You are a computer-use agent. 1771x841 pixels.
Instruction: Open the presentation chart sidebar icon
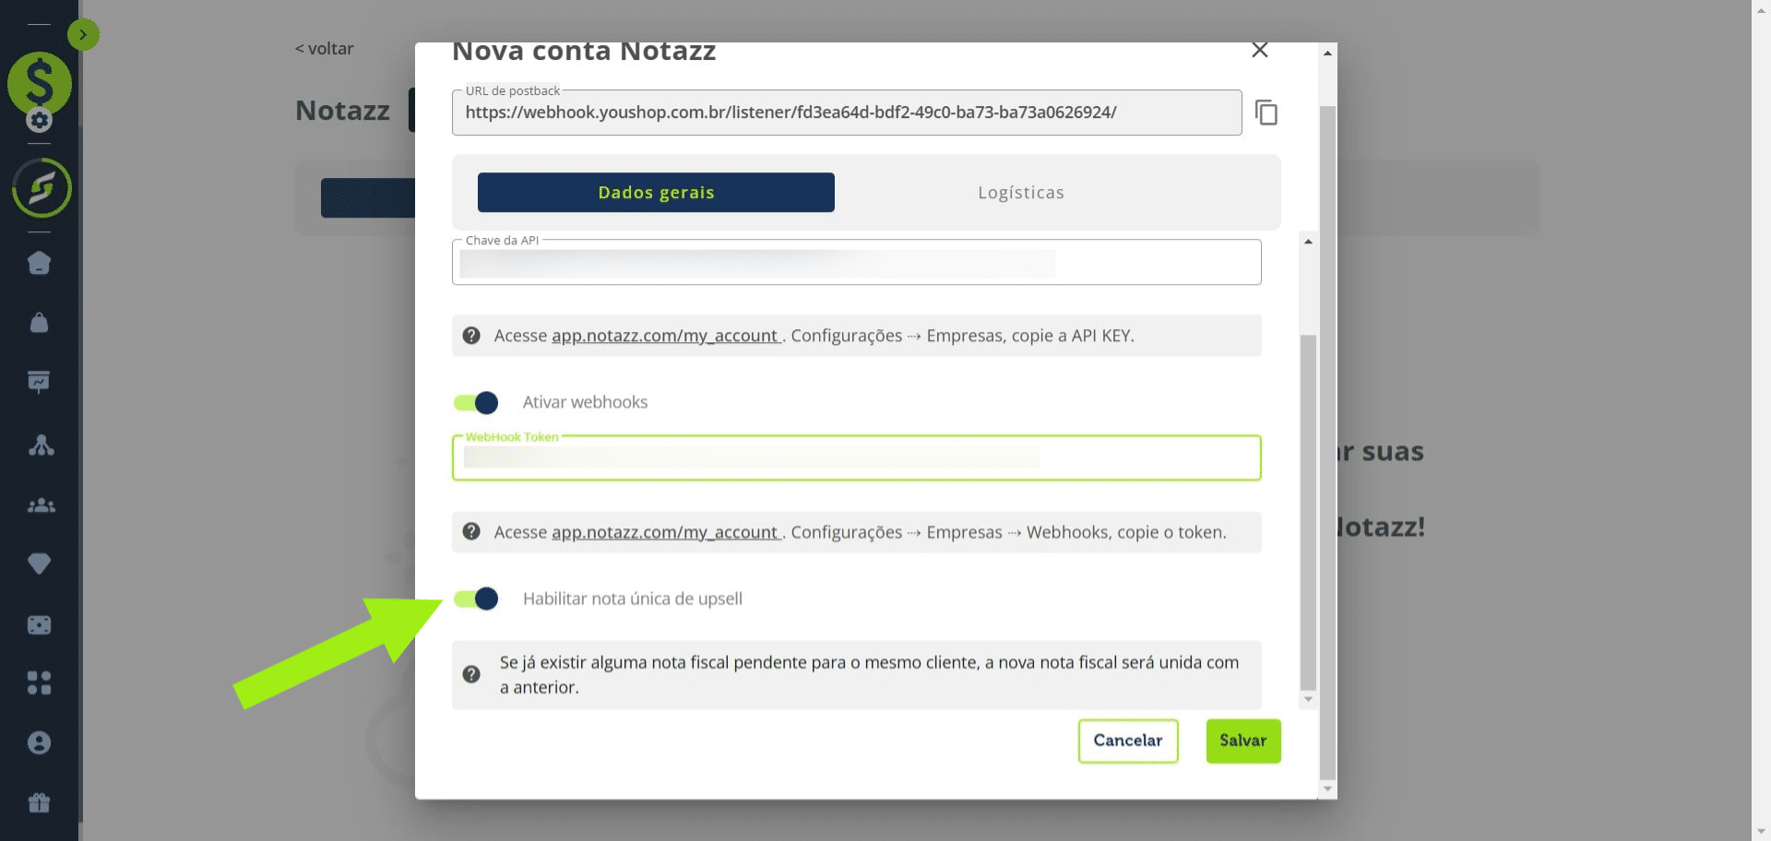39,382
